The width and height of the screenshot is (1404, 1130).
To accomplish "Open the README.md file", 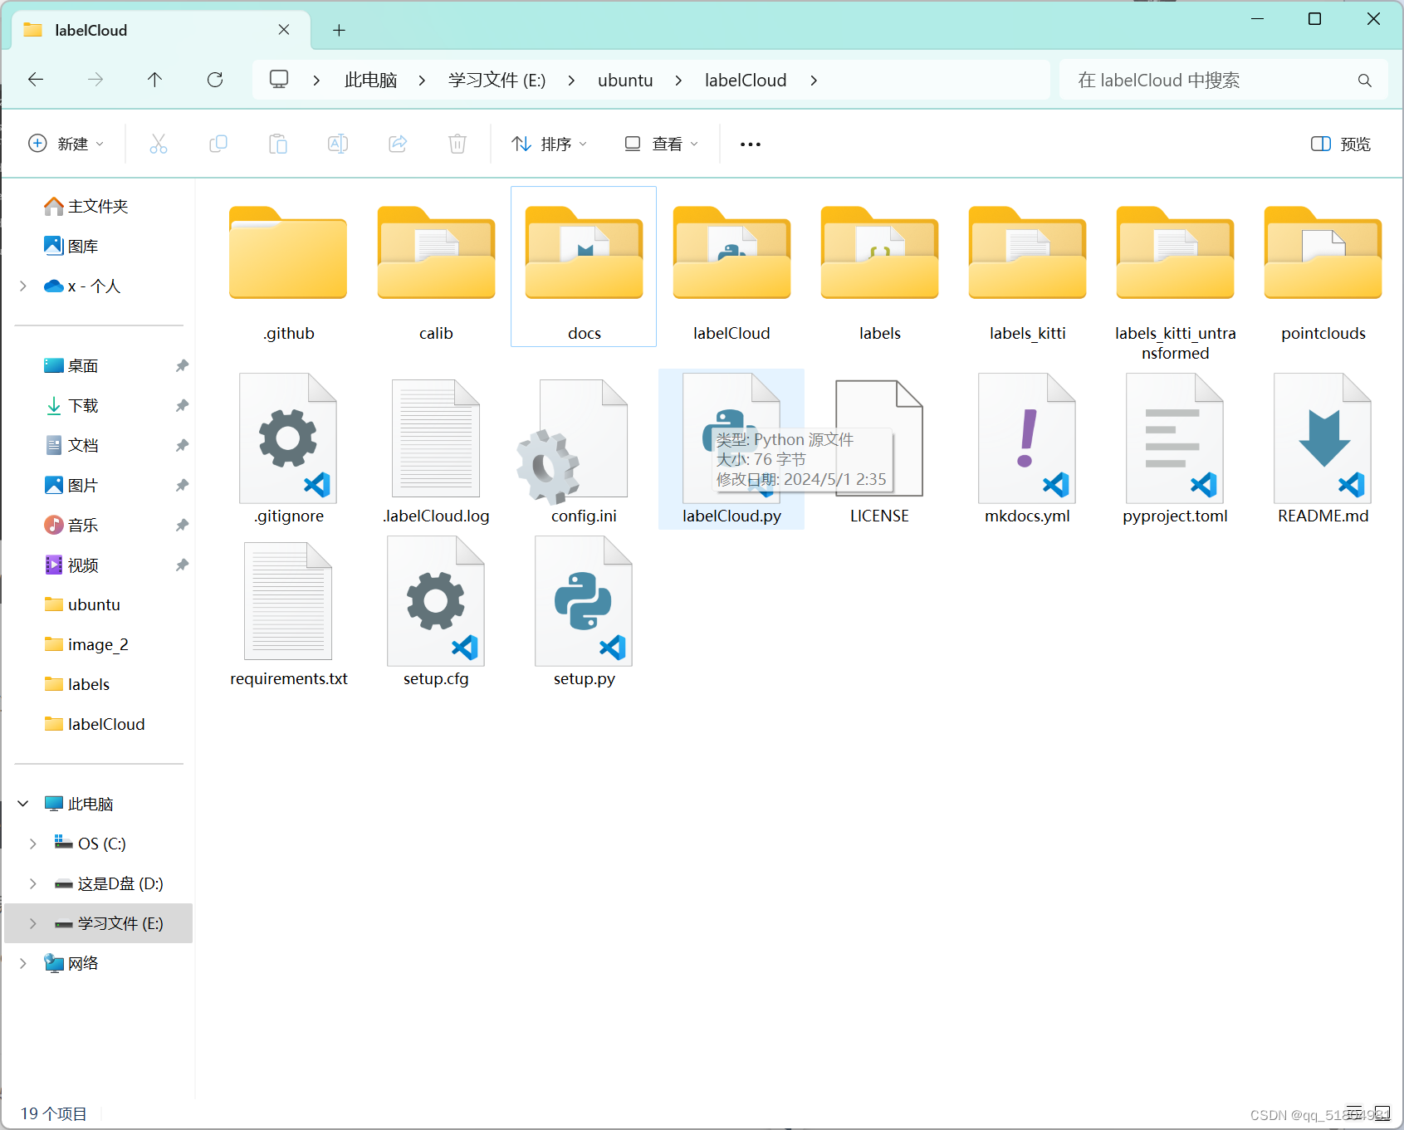I will tap(1322, 448).
